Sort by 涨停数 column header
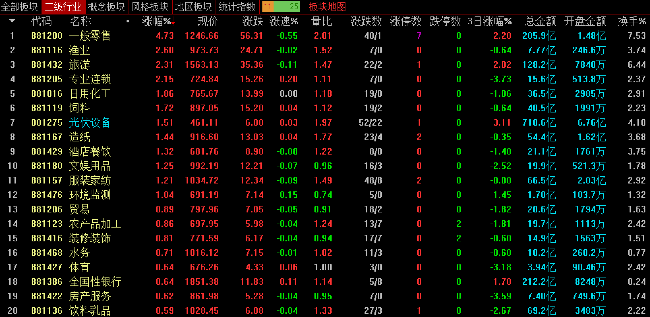650x317 pixels. [x=406, y=21]
